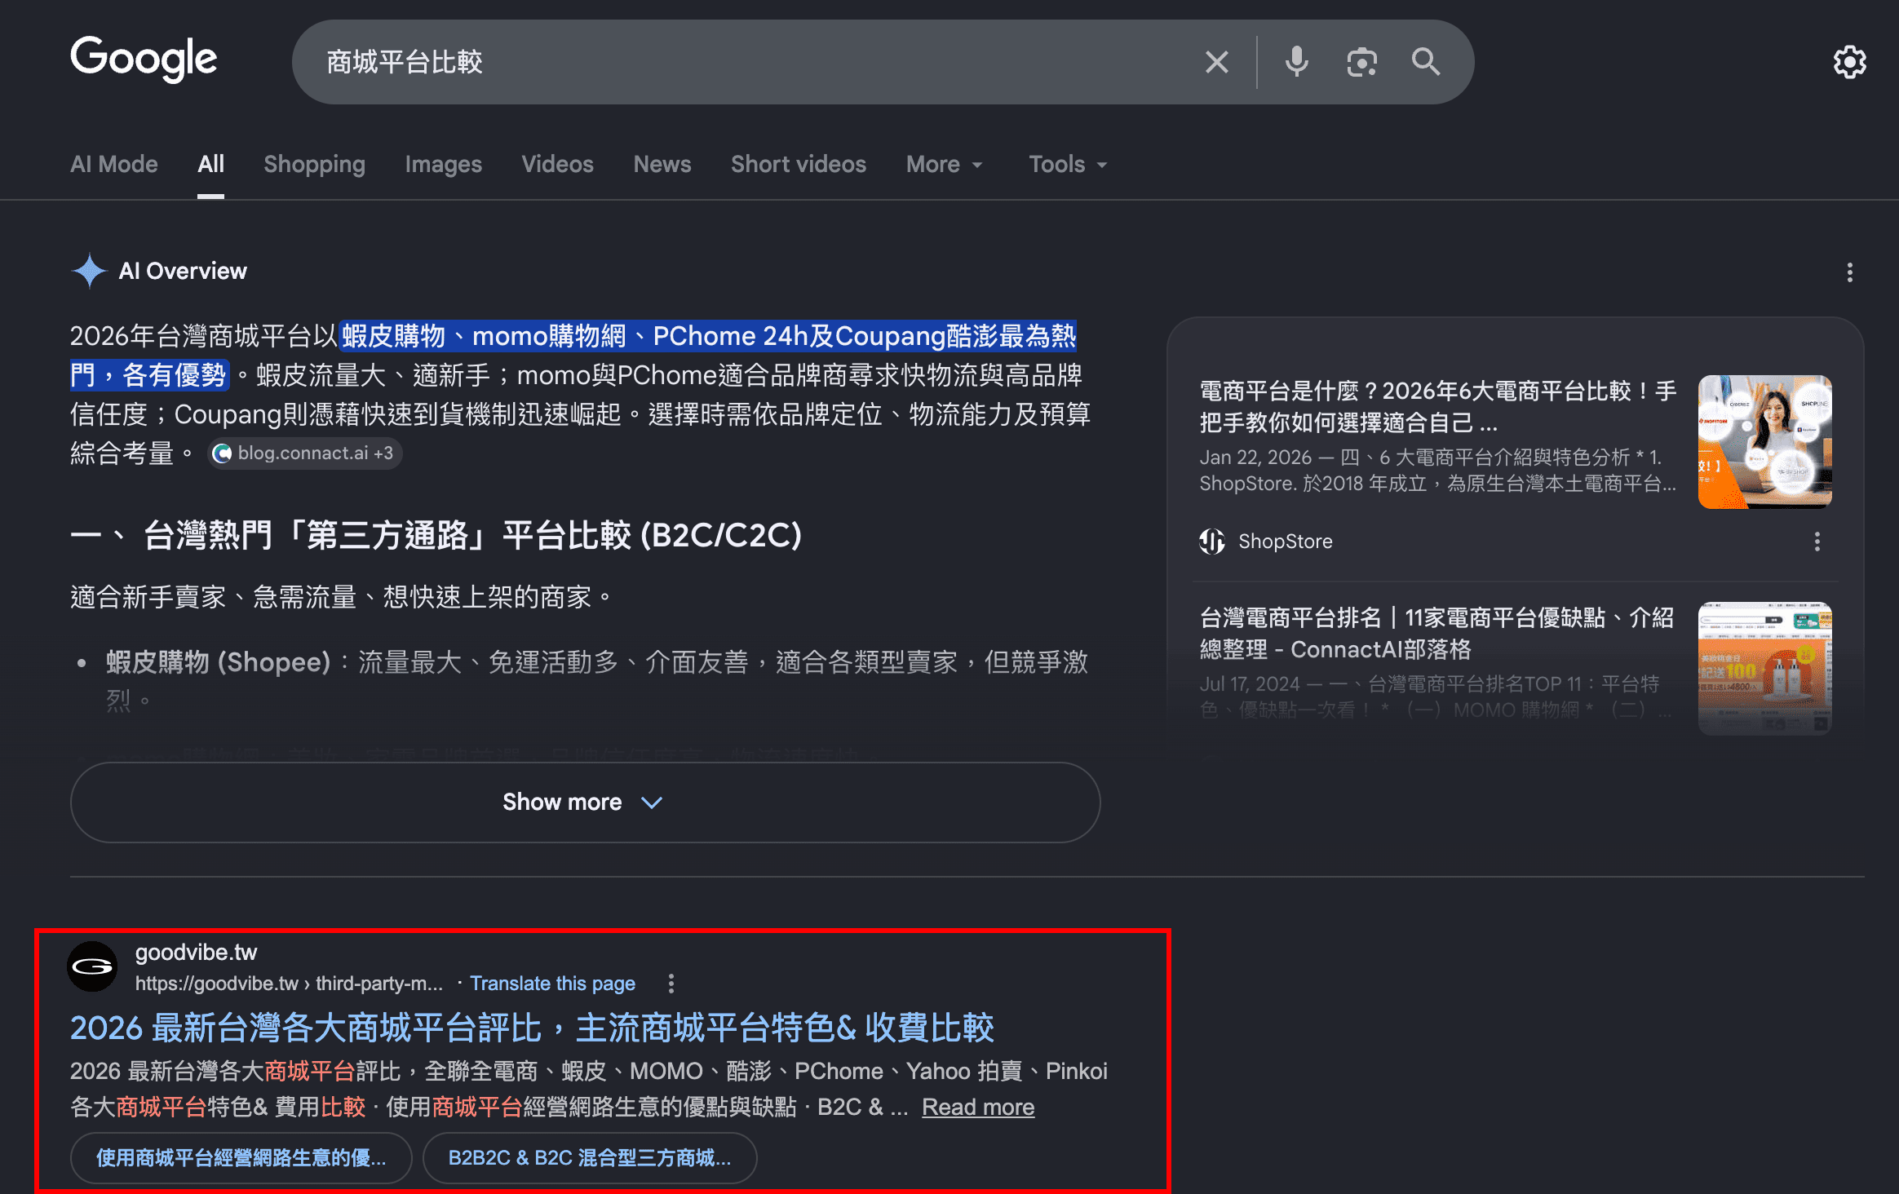This screenshot has height=1194, width=1899.
Task: Click the highlighted 蝦皮購物、momo購物網 summary text
Action: point(573,356)
